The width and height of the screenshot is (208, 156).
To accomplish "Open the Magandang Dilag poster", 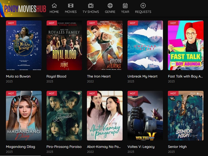I will click(24, 116).
